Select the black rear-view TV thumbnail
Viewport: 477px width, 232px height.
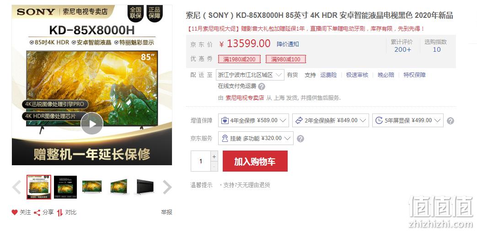[145, 187]
